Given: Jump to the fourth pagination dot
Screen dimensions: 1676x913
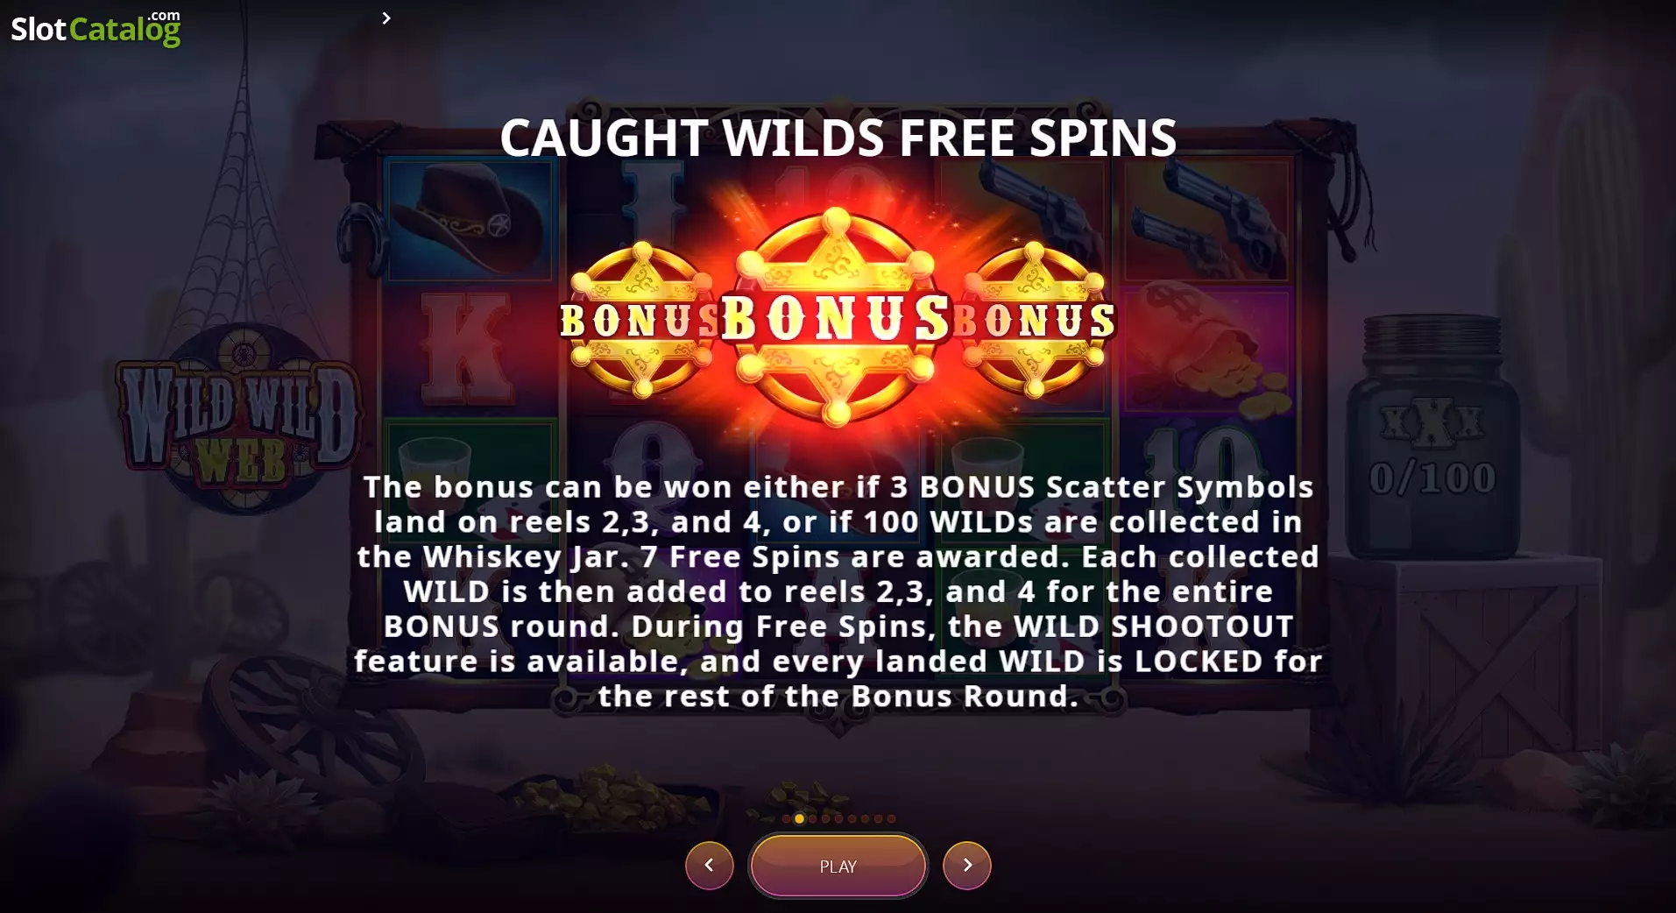Looking at the screenshot, I should click(825, 818).
